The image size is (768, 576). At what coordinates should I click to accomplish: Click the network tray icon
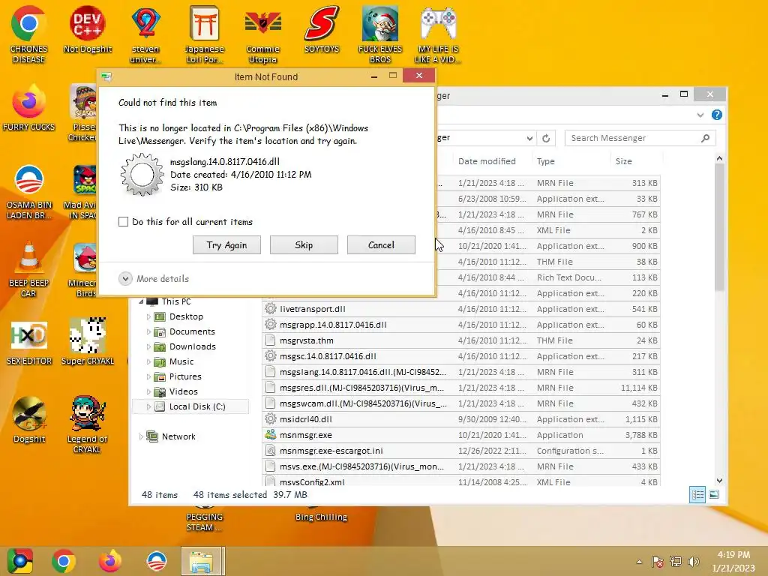click(676, 562)
